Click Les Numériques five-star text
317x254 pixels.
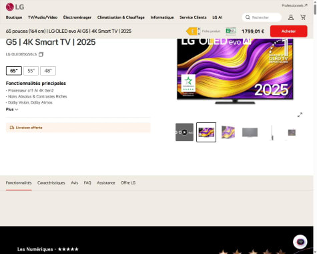point(48,249)
